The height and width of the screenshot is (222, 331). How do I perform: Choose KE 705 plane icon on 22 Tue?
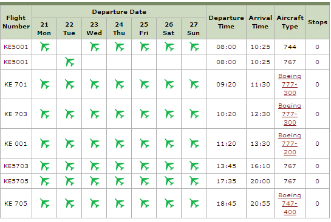70,203
